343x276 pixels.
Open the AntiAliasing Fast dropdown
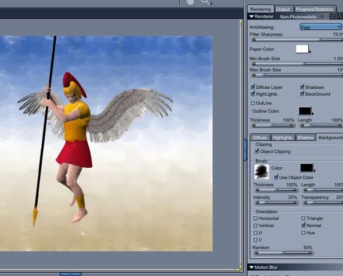[321, 27]
